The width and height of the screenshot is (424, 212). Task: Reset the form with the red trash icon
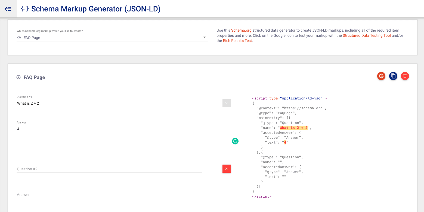click(405, 76)
